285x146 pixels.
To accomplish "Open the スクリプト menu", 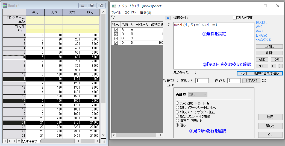I will coord(131,13).
